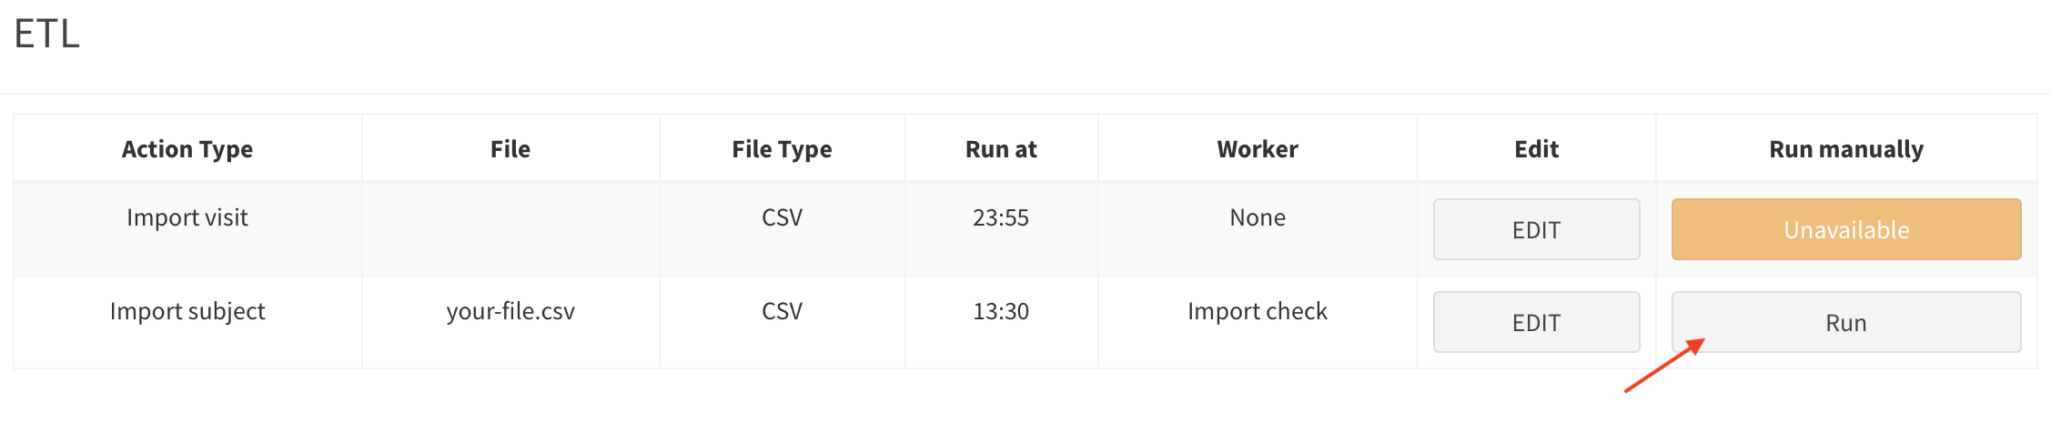This screenshot has height=433, width=2051.
Task: Click the Edit column header
Action: [1536, 149]
